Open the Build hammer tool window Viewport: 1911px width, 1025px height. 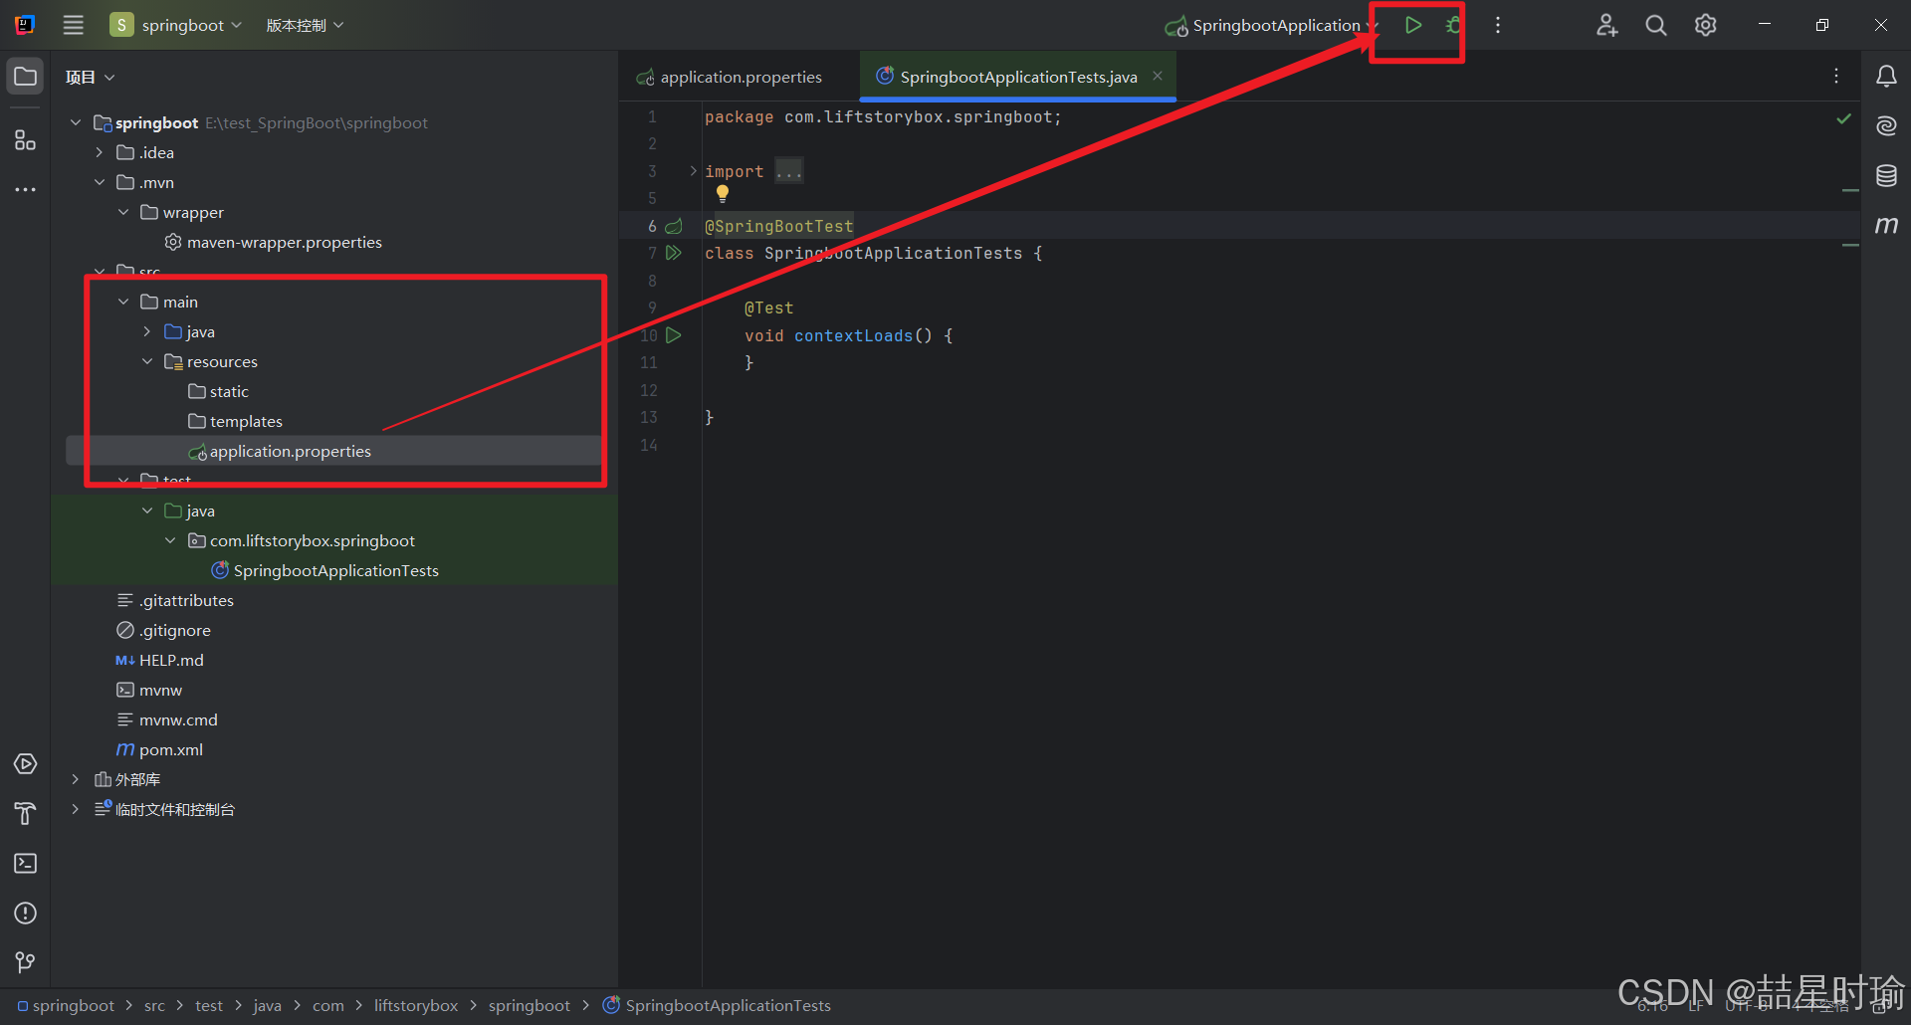pos(26,814)
